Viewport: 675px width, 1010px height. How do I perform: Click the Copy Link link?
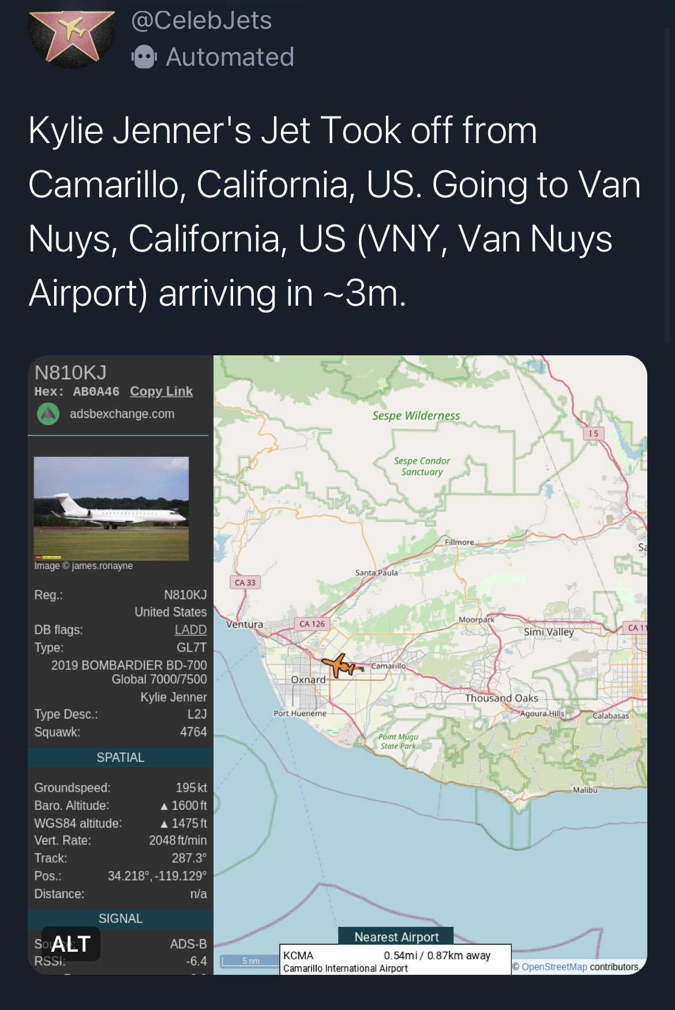161,391
